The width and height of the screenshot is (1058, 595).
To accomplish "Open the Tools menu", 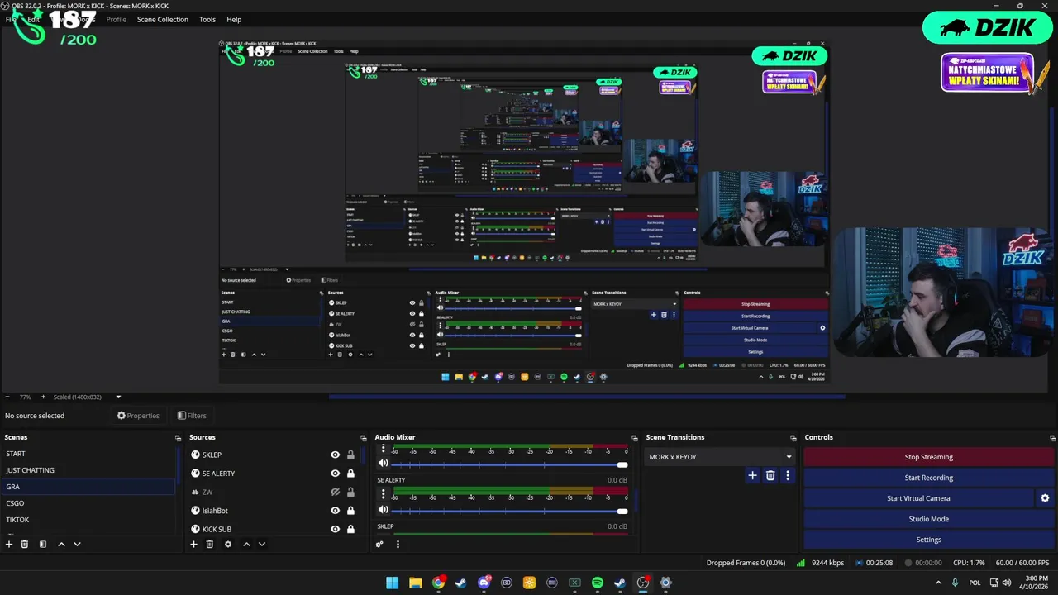I will pos(207,19).
